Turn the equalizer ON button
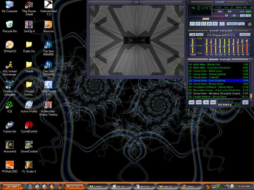This screenshot has height=190, width=254. pos(192,35)
